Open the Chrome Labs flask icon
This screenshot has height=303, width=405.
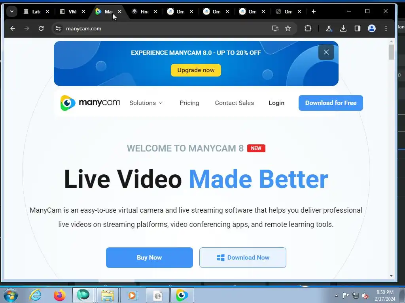point(329,28)
